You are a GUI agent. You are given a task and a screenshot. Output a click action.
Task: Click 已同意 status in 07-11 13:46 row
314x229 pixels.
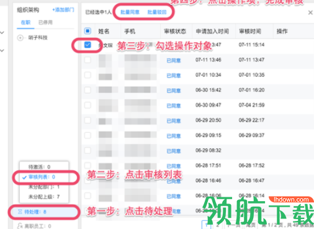174,61
